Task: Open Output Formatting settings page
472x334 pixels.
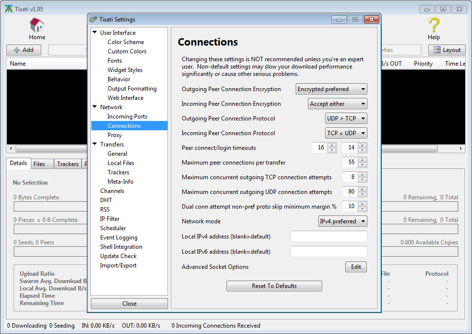Action: pos(132,89)
